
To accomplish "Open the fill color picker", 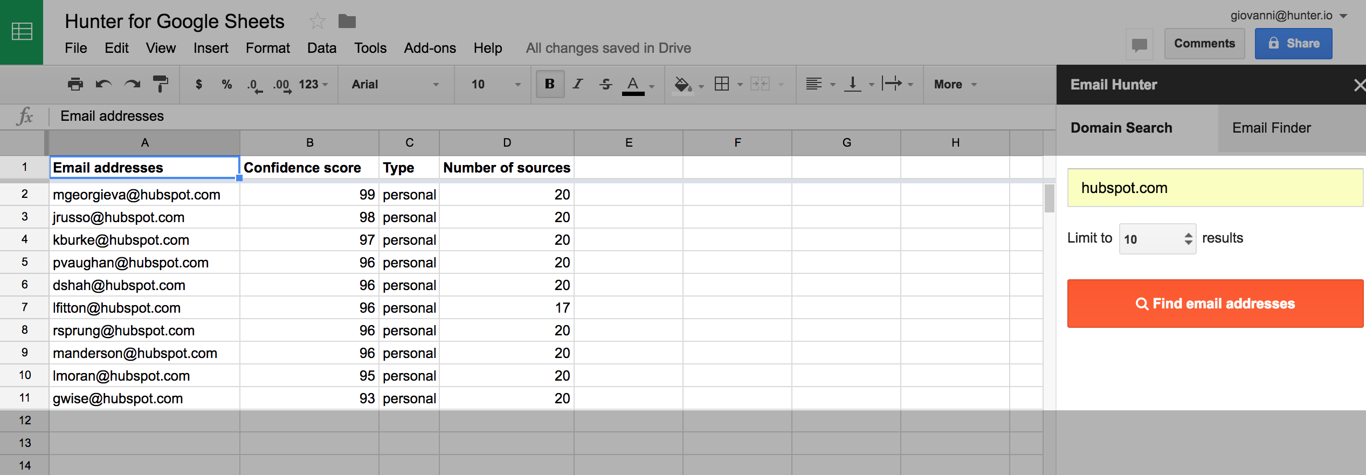I will (x=683, y=84).
